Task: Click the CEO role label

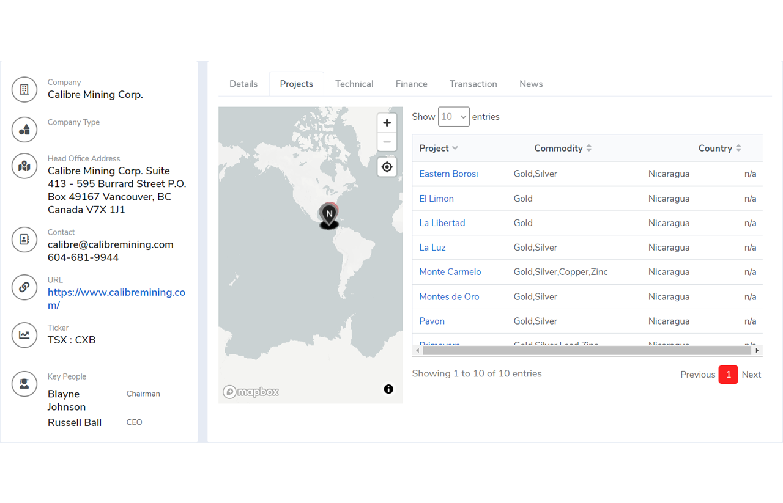Action: 134,422
